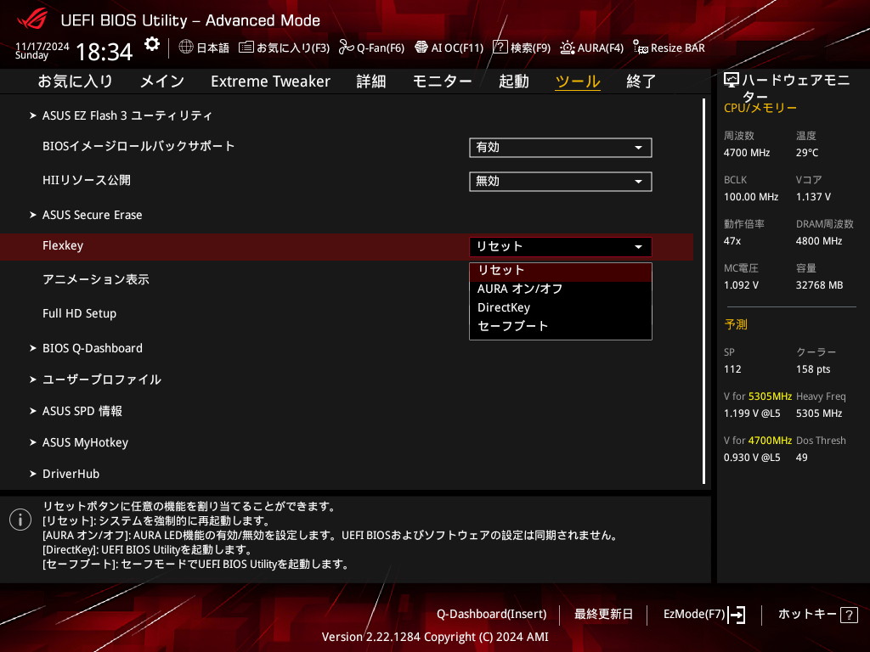Click 最終更新日 button
870x652 pixels.
[x=603, y=615]
